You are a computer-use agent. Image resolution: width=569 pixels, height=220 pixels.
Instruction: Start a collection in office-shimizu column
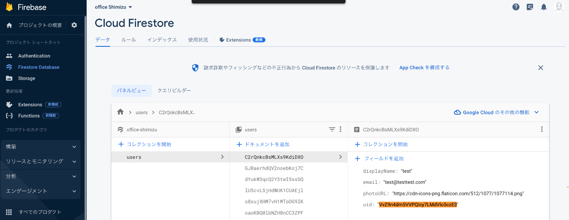[145, 144]
